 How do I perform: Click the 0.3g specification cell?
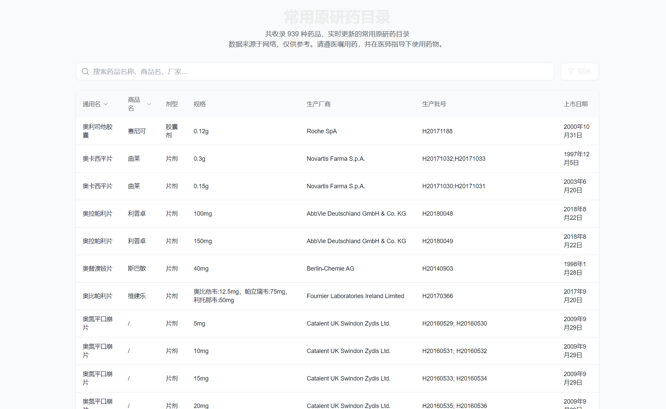tap(200, 159)
